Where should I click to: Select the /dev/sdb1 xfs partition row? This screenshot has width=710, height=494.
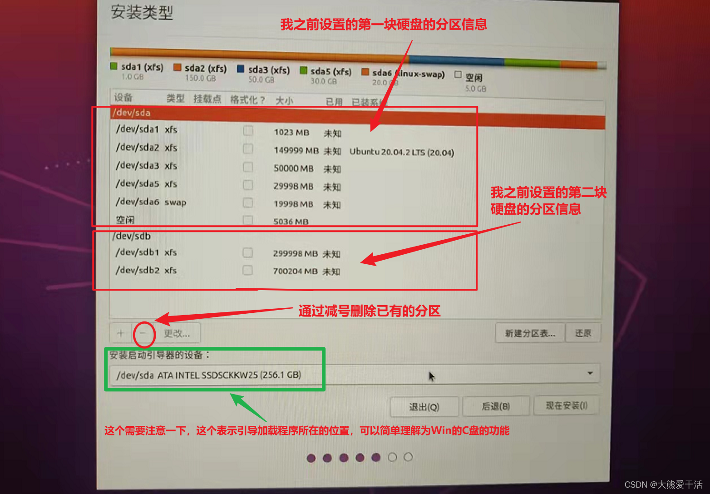tap(357, 252)
